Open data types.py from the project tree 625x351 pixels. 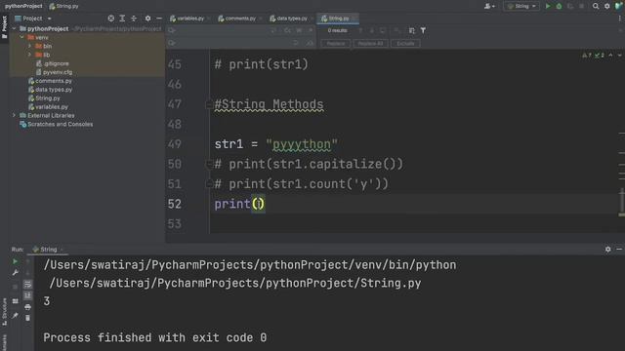50,90
